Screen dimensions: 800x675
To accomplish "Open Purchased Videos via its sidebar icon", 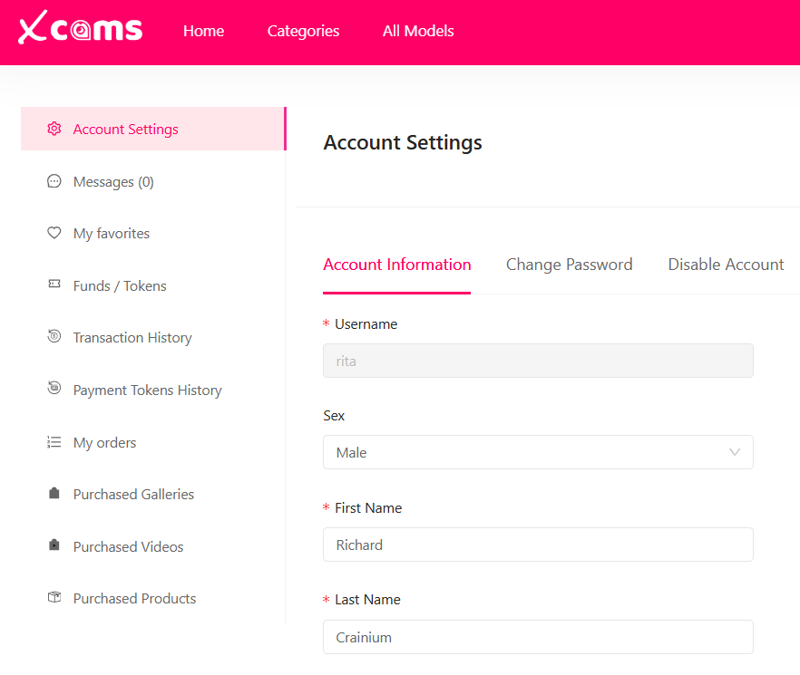I will (x=54, y=546).
